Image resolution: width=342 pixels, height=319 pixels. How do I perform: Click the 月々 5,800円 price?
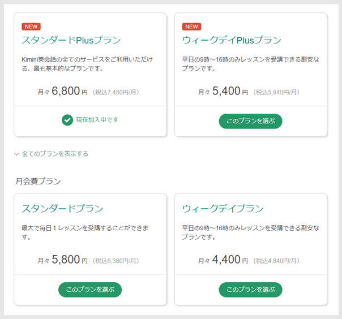click(62, 260)
